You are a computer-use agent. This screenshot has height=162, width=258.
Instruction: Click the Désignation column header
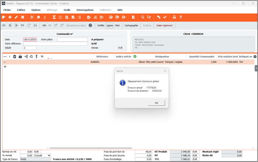(x=162, y=57)
